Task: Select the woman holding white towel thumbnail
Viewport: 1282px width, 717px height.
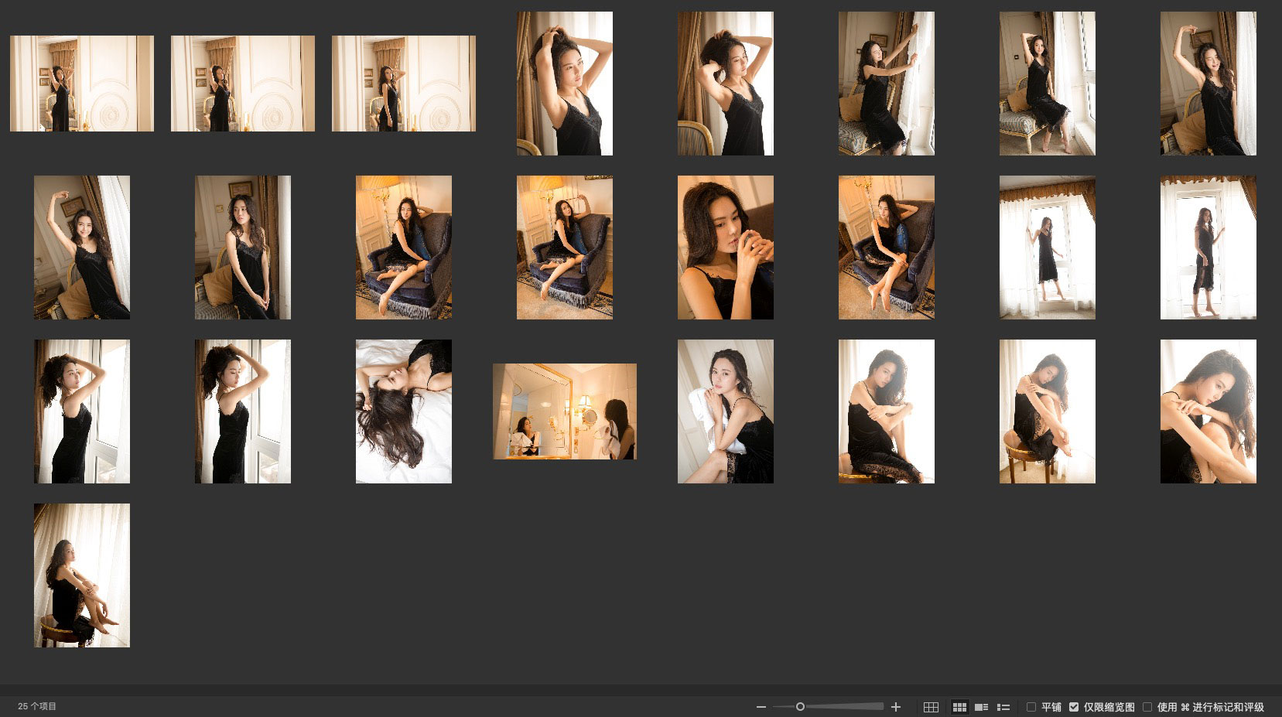Action: point(726,411)
